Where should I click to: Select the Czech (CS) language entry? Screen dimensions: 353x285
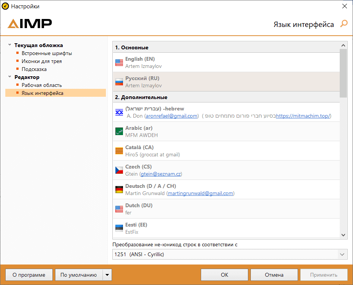(226, 170)
